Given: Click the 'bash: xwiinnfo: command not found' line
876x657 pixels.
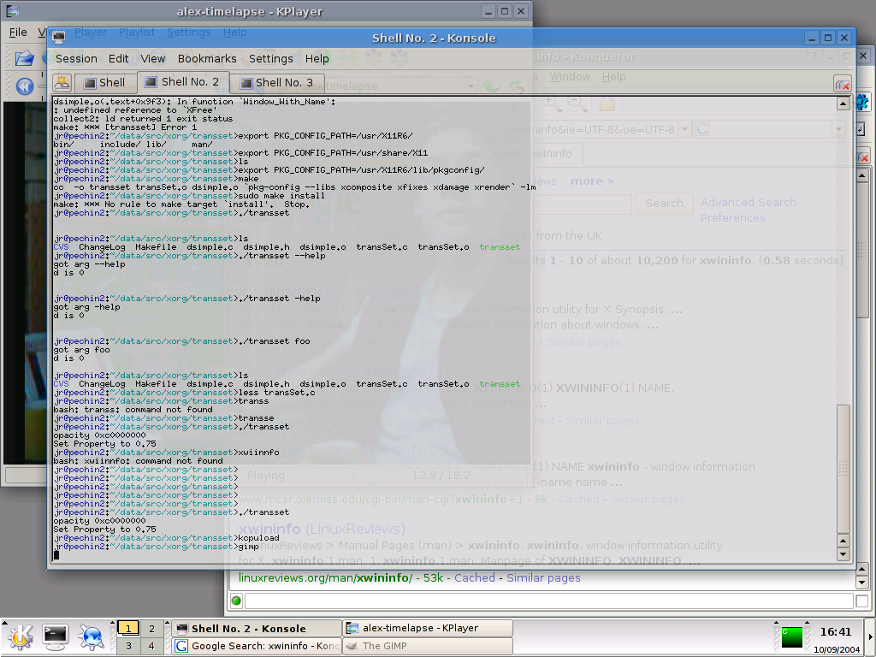Looking at the screenshot, I should [x=138, y=461].
